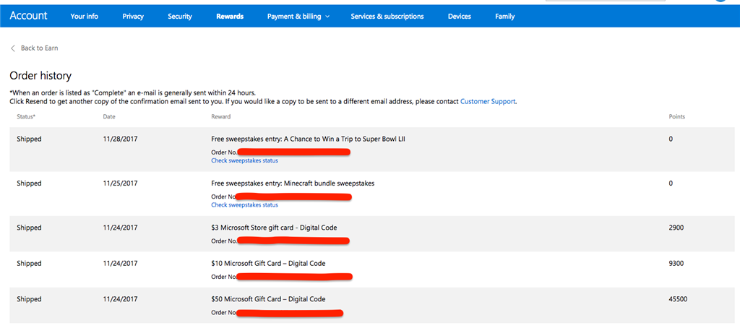The height and width of the screenshot is (328, 740).
Task: Go to the Devices tab
Action: coord(459,17)
